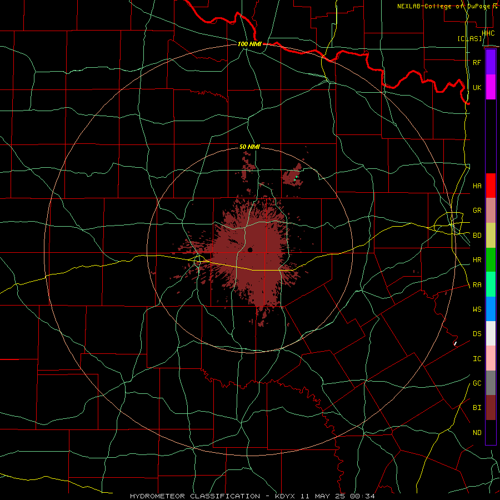
Task: Click the 'GC' legend label
Action: (x=477, y=383)
